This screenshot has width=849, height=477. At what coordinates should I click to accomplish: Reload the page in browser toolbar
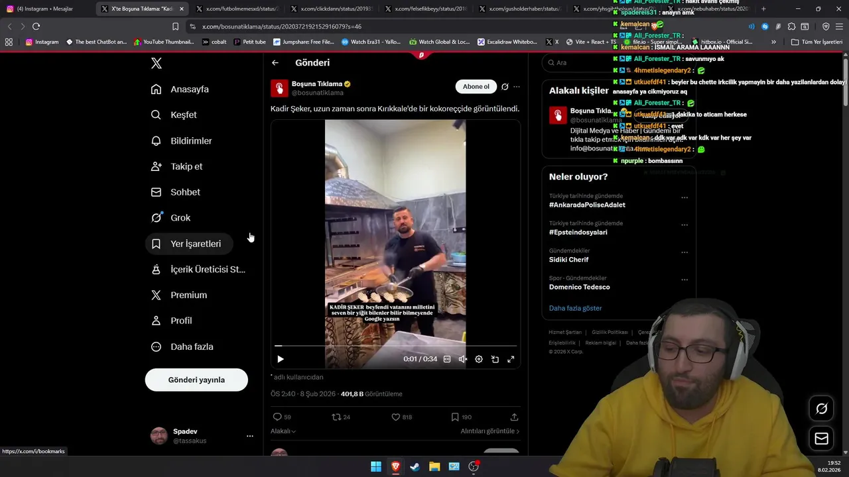click(x=36, y=26)
